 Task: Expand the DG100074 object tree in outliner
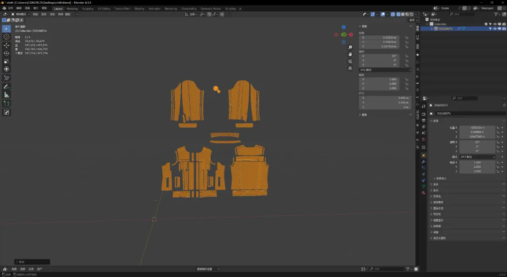(432, 29)
